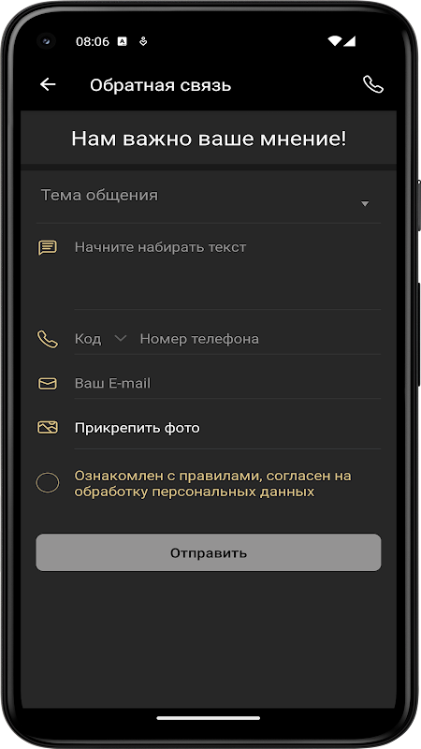Tap the message bubble icon

click(x=48, y=247)
